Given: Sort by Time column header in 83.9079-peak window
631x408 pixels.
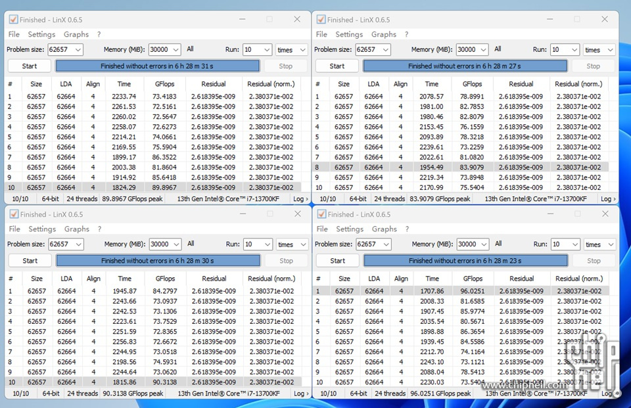Looking at the screenshot, I should pos(431,84).
